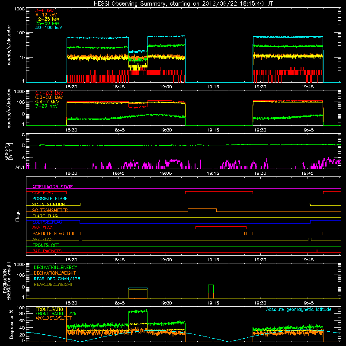This screenshot has height=346, width=346.
Task: Select the 7-20 MeV legend label
Action: click(46, 106)
